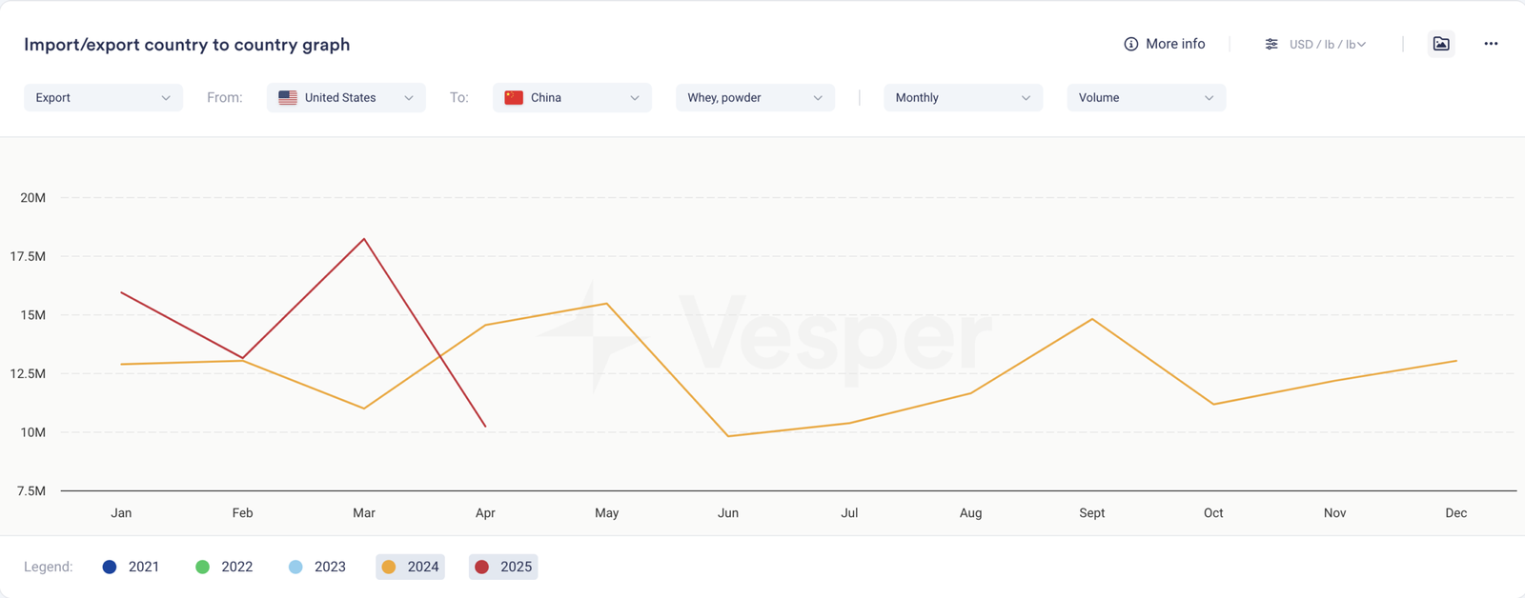Disable the 2024 series in legend
The width and height of the screenshot is (1525, 598).
[411, 567]
